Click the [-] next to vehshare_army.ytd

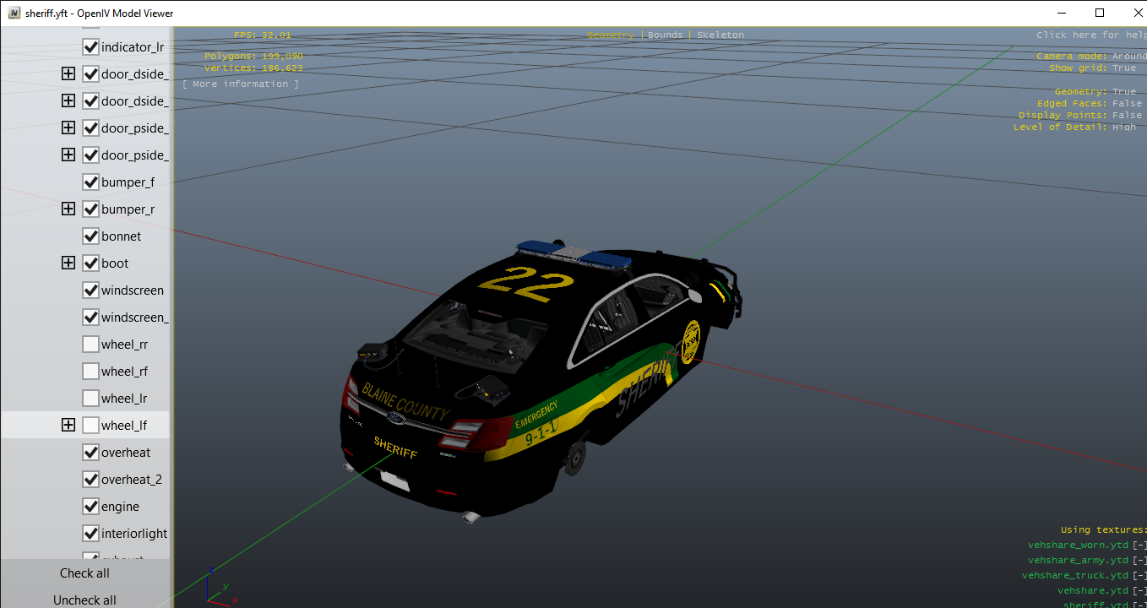pos(1139,561)
